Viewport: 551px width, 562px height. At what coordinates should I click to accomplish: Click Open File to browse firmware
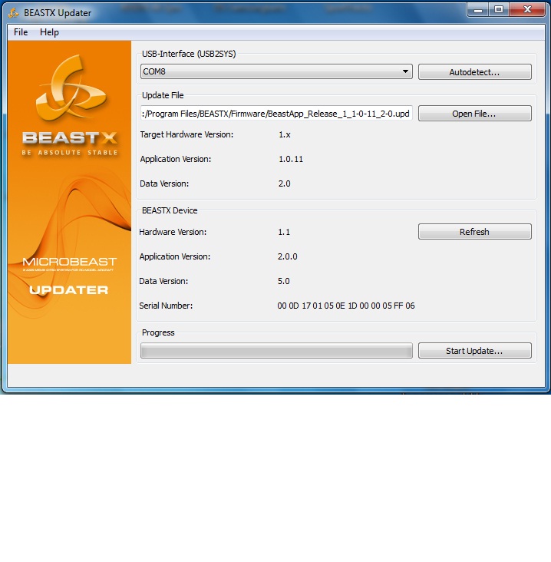(474, 114)
